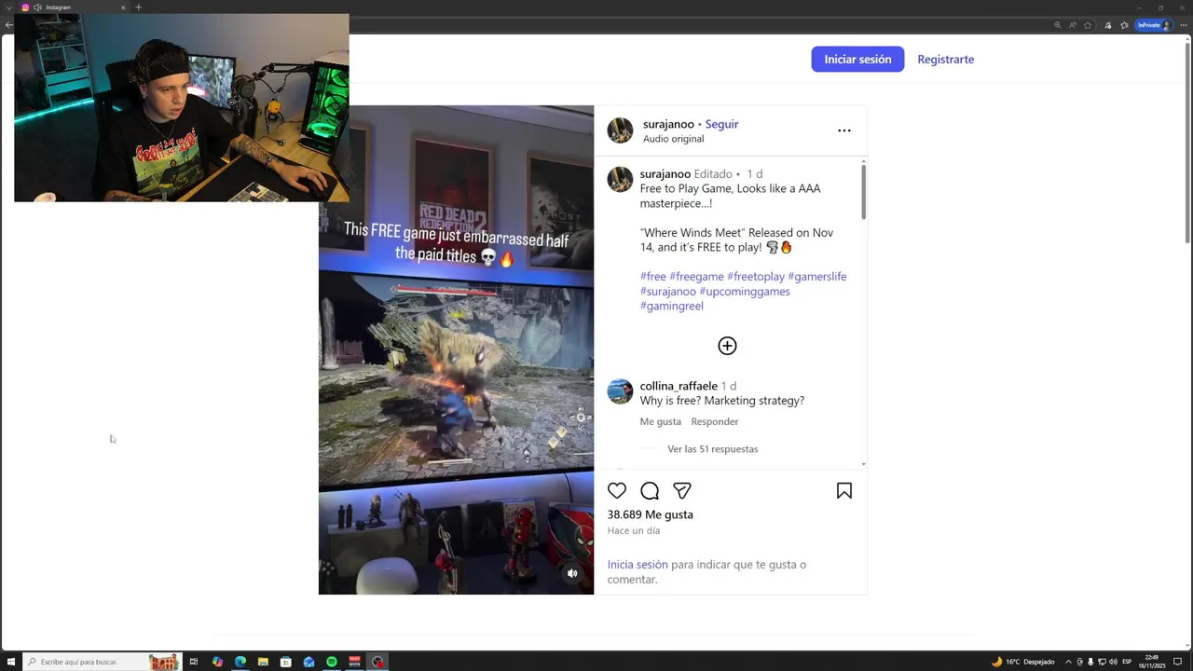Click the Registrarte link
Screen dimensions: 1193x671
(945, 59)
